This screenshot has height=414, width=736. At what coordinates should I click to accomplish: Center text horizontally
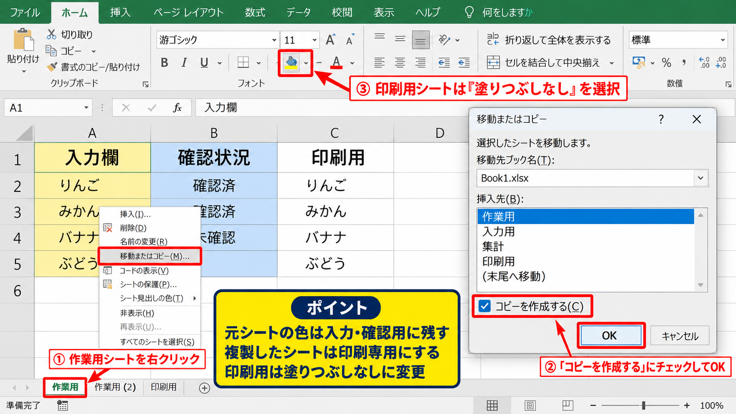coord(400,62)
